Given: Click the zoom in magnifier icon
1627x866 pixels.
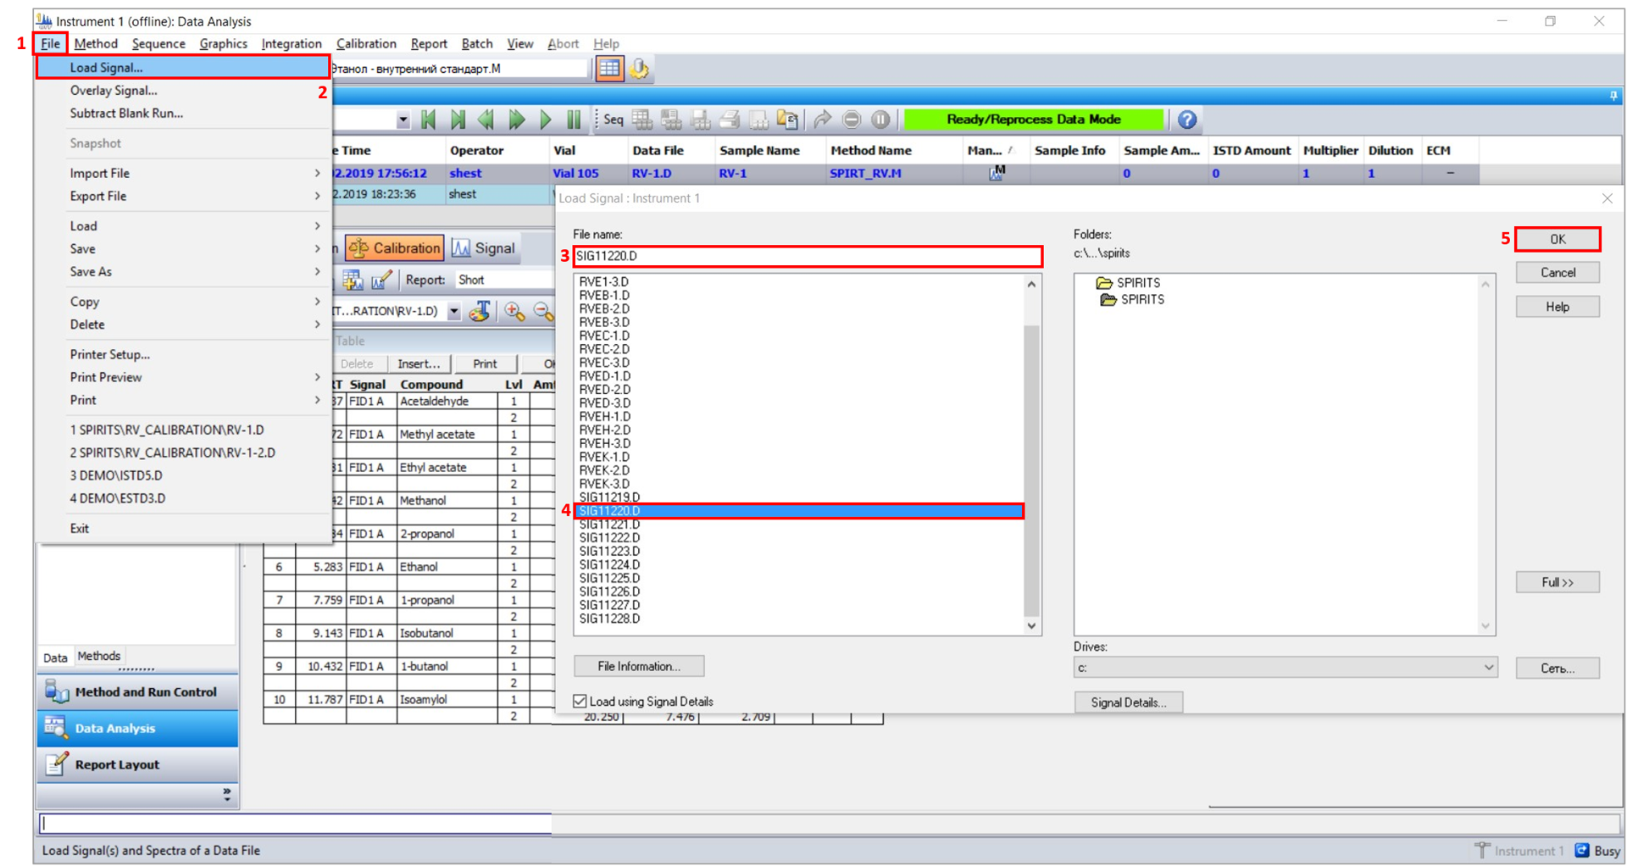Looking at the screenshot, I should (x=514, y=311).
